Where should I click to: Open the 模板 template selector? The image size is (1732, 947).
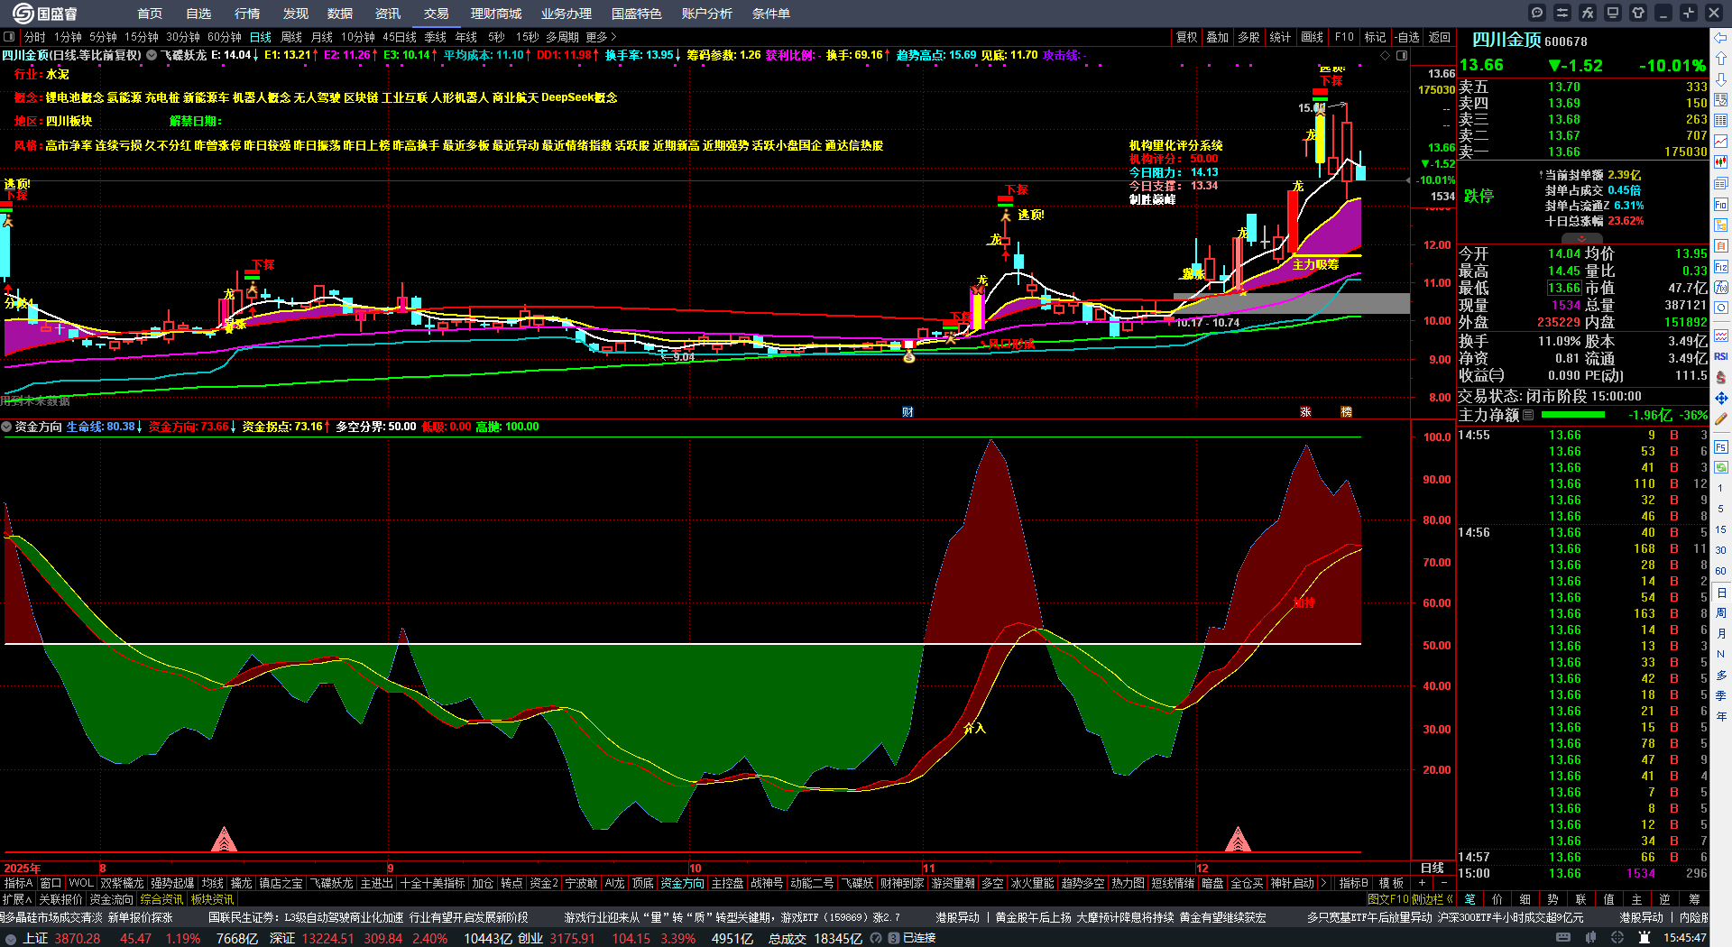pyautogui.click(x=1391, y=883)
